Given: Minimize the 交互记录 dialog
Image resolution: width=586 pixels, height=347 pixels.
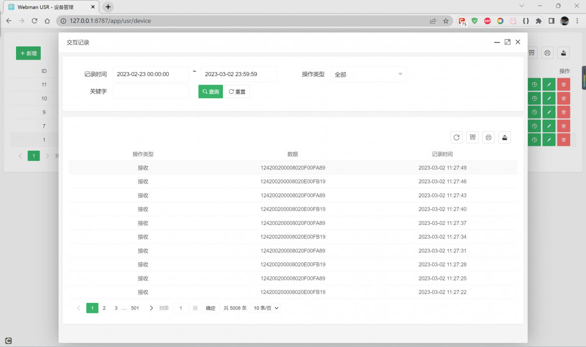Looking at the screenshot, I should [x=497, y=42].
